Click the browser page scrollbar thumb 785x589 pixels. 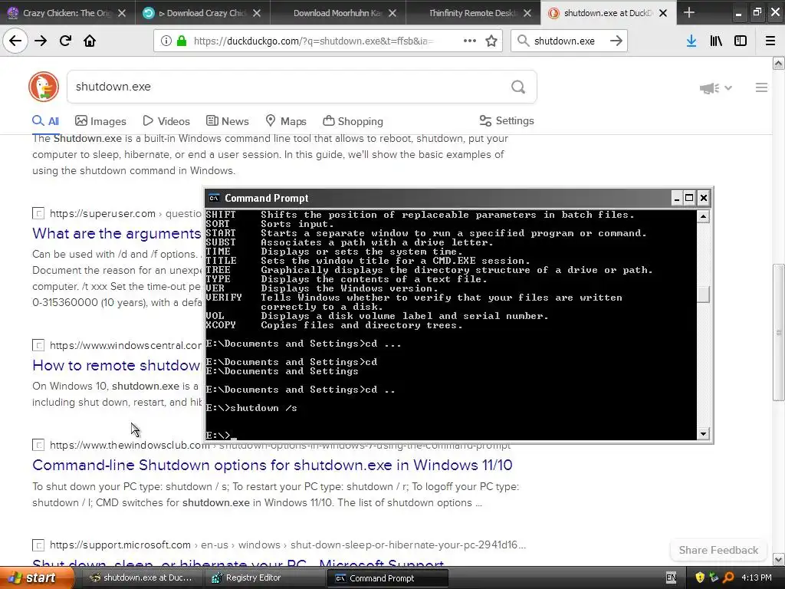779,332
